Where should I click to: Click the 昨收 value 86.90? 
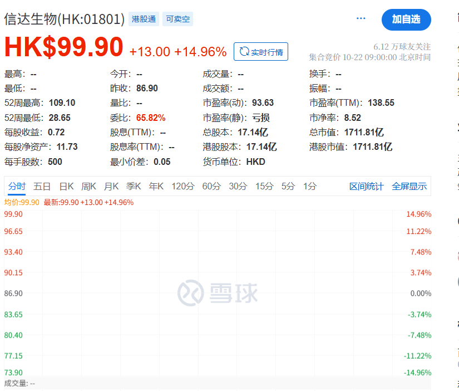pyautogui.click(x=147, y=88)
